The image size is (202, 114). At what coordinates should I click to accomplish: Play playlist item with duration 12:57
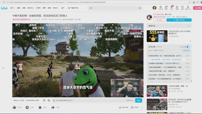pyautogui.click(x=169, y=56)
